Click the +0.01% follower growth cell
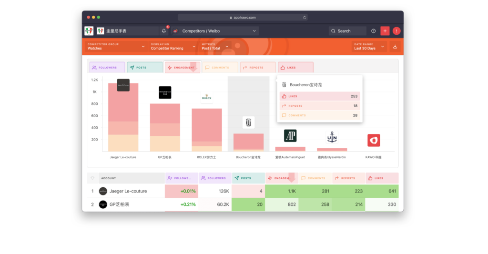The height and width of the screenshot is (254, 488). coord(182,191)
